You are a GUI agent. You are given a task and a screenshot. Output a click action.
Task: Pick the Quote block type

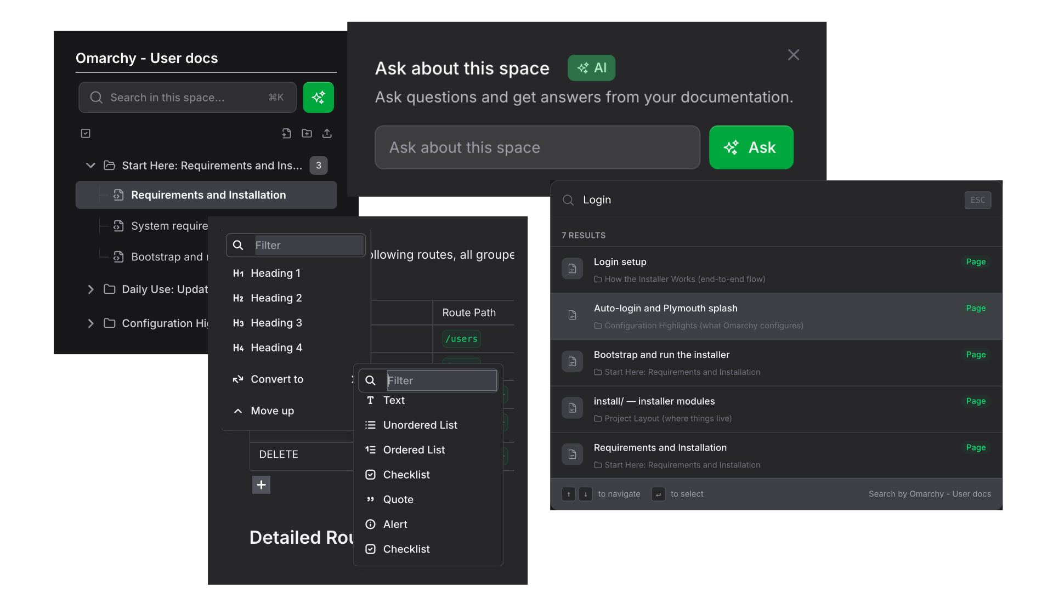click(x=398, y=500)
